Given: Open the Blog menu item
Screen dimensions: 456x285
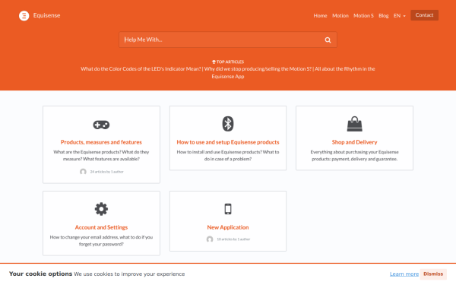Looking at the screenshot, I should point(383,15).
